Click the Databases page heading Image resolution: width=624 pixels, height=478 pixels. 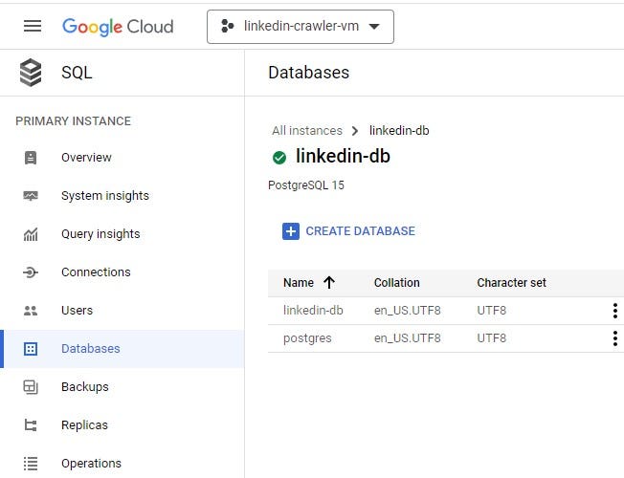[309, 73]
